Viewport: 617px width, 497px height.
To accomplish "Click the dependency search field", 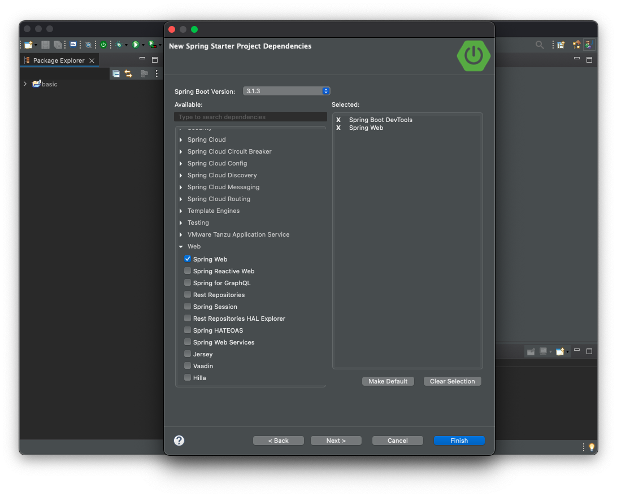I will [x=250, y=117].
